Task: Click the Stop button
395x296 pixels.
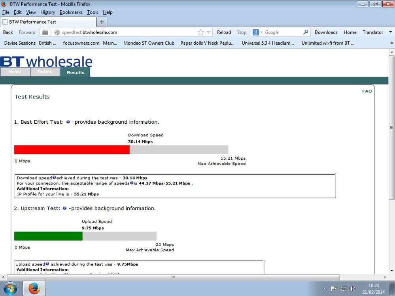Action: 242,32
